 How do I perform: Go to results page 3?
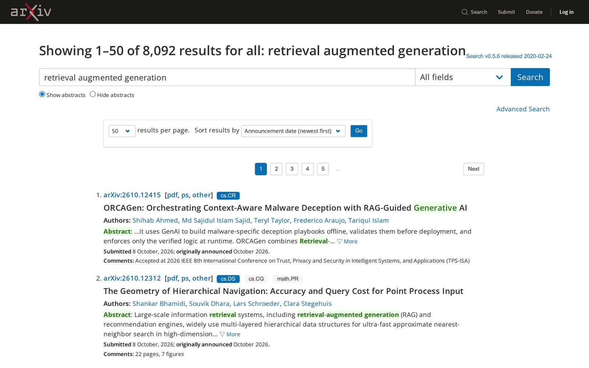(292, 169)
